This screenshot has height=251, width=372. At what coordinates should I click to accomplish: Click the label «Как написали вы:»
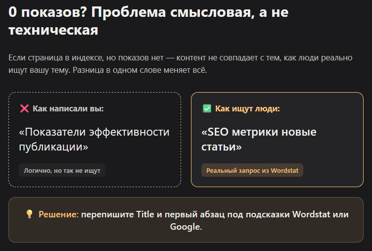68,108
